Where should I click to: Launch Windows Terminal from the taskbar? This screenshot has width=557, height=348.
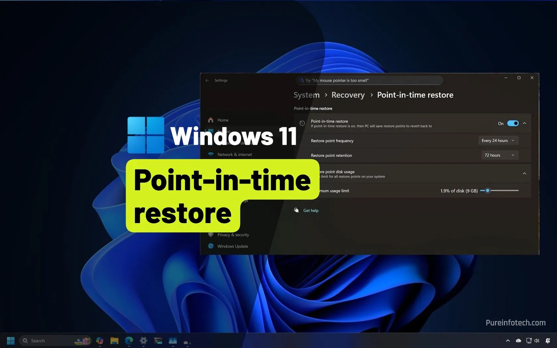(x=158, y=341)
